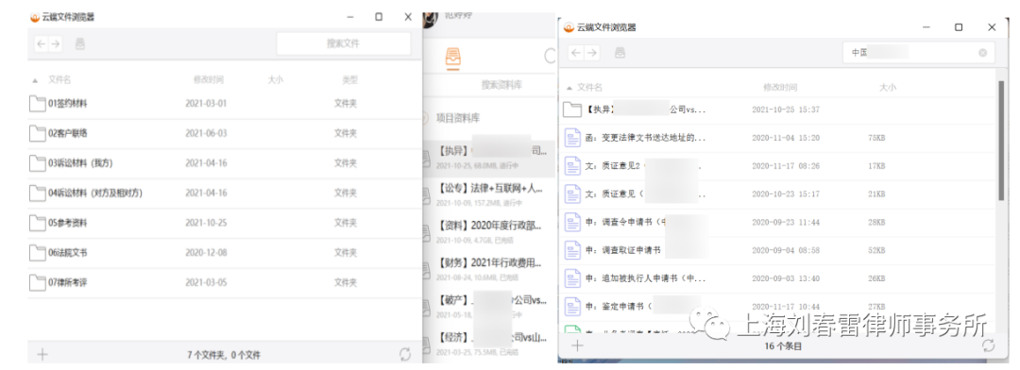The height and width of the screenshot is (370, 1020).
Task: Sort by 修改时间 column in right window
Action: point(780,87)
